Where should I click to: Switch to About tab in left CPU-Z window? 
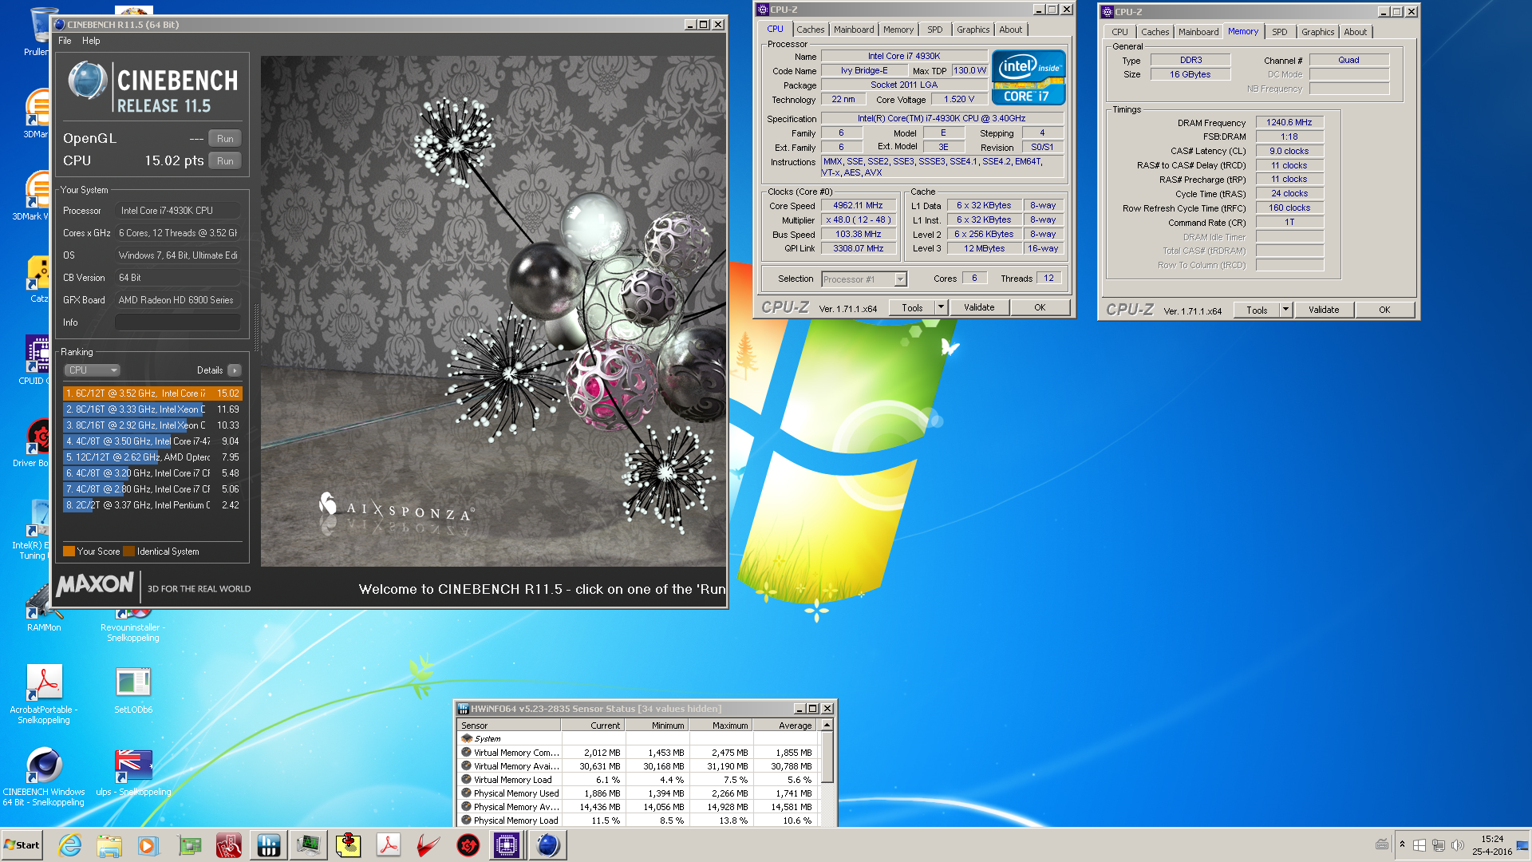[x=1011, y=30]
